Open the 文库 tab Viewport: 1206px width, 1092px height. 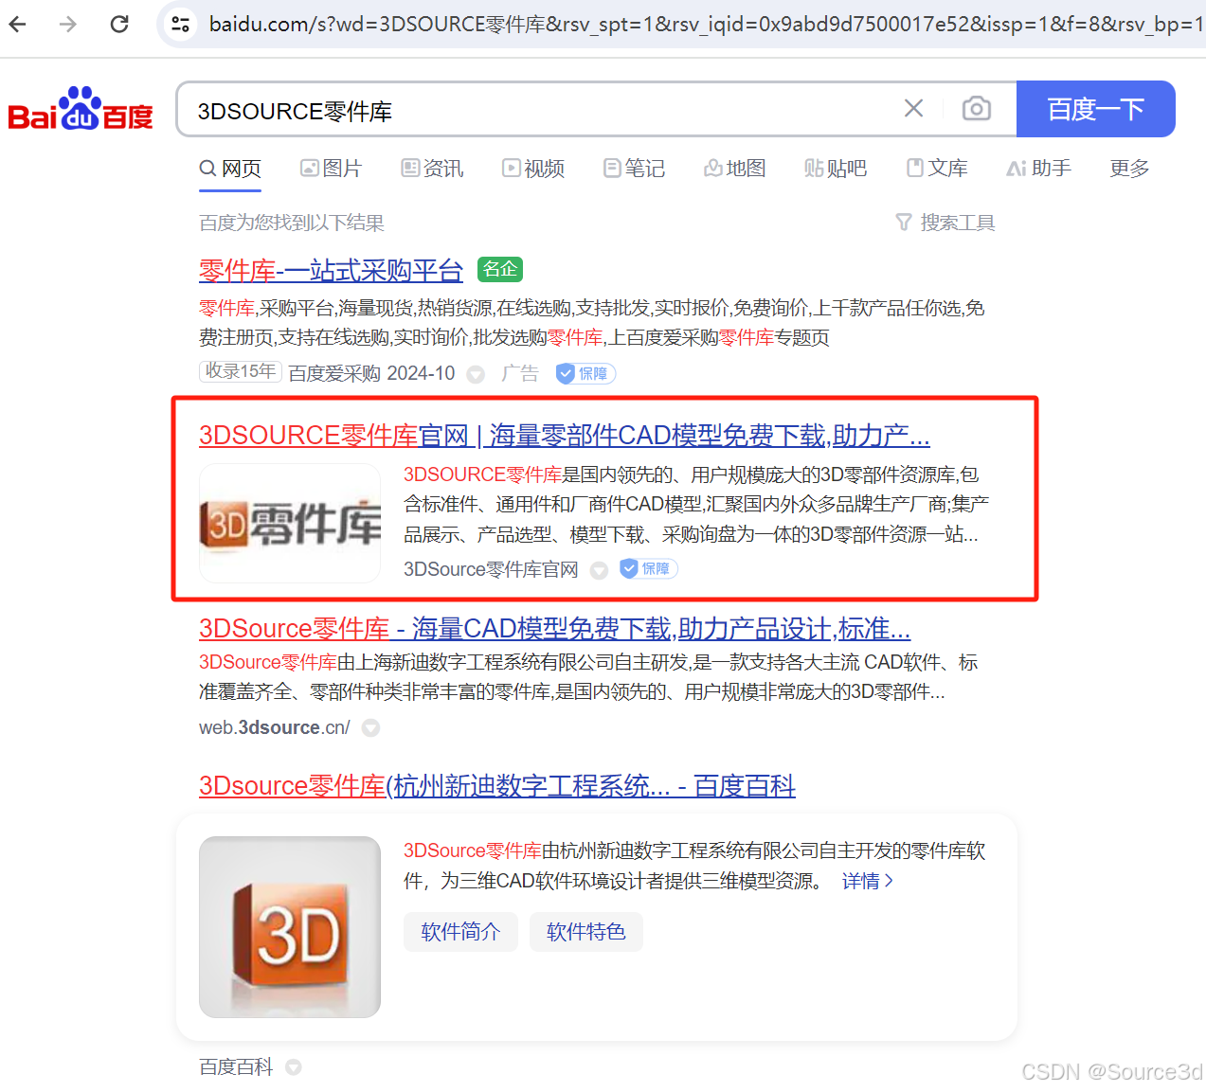(x=937, y=169)
